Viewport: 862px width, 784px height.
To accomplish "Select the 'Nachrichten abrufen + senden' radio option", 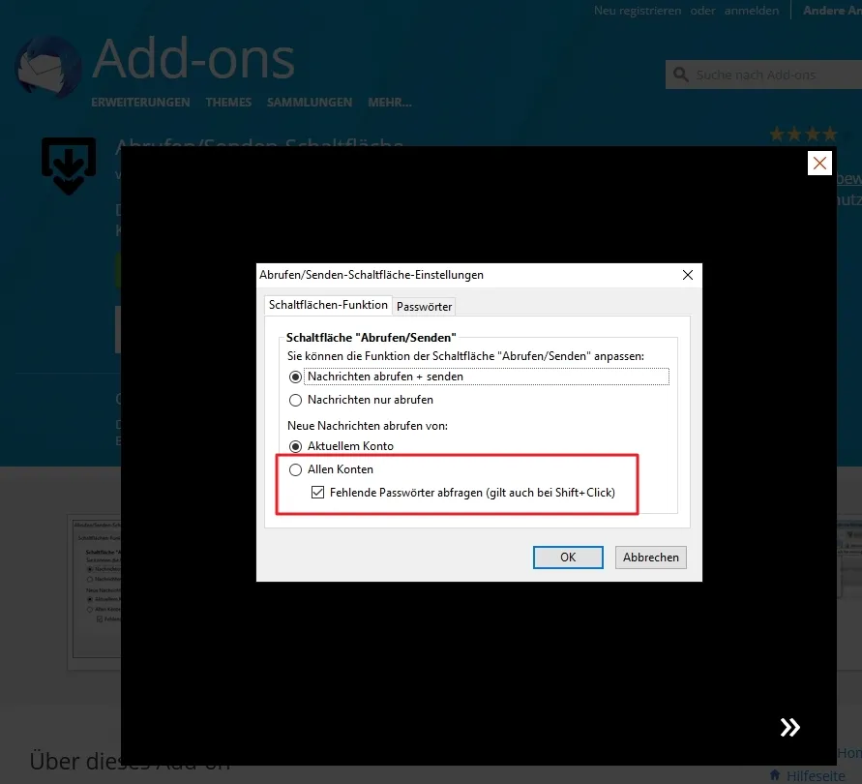I will (296, 377).
